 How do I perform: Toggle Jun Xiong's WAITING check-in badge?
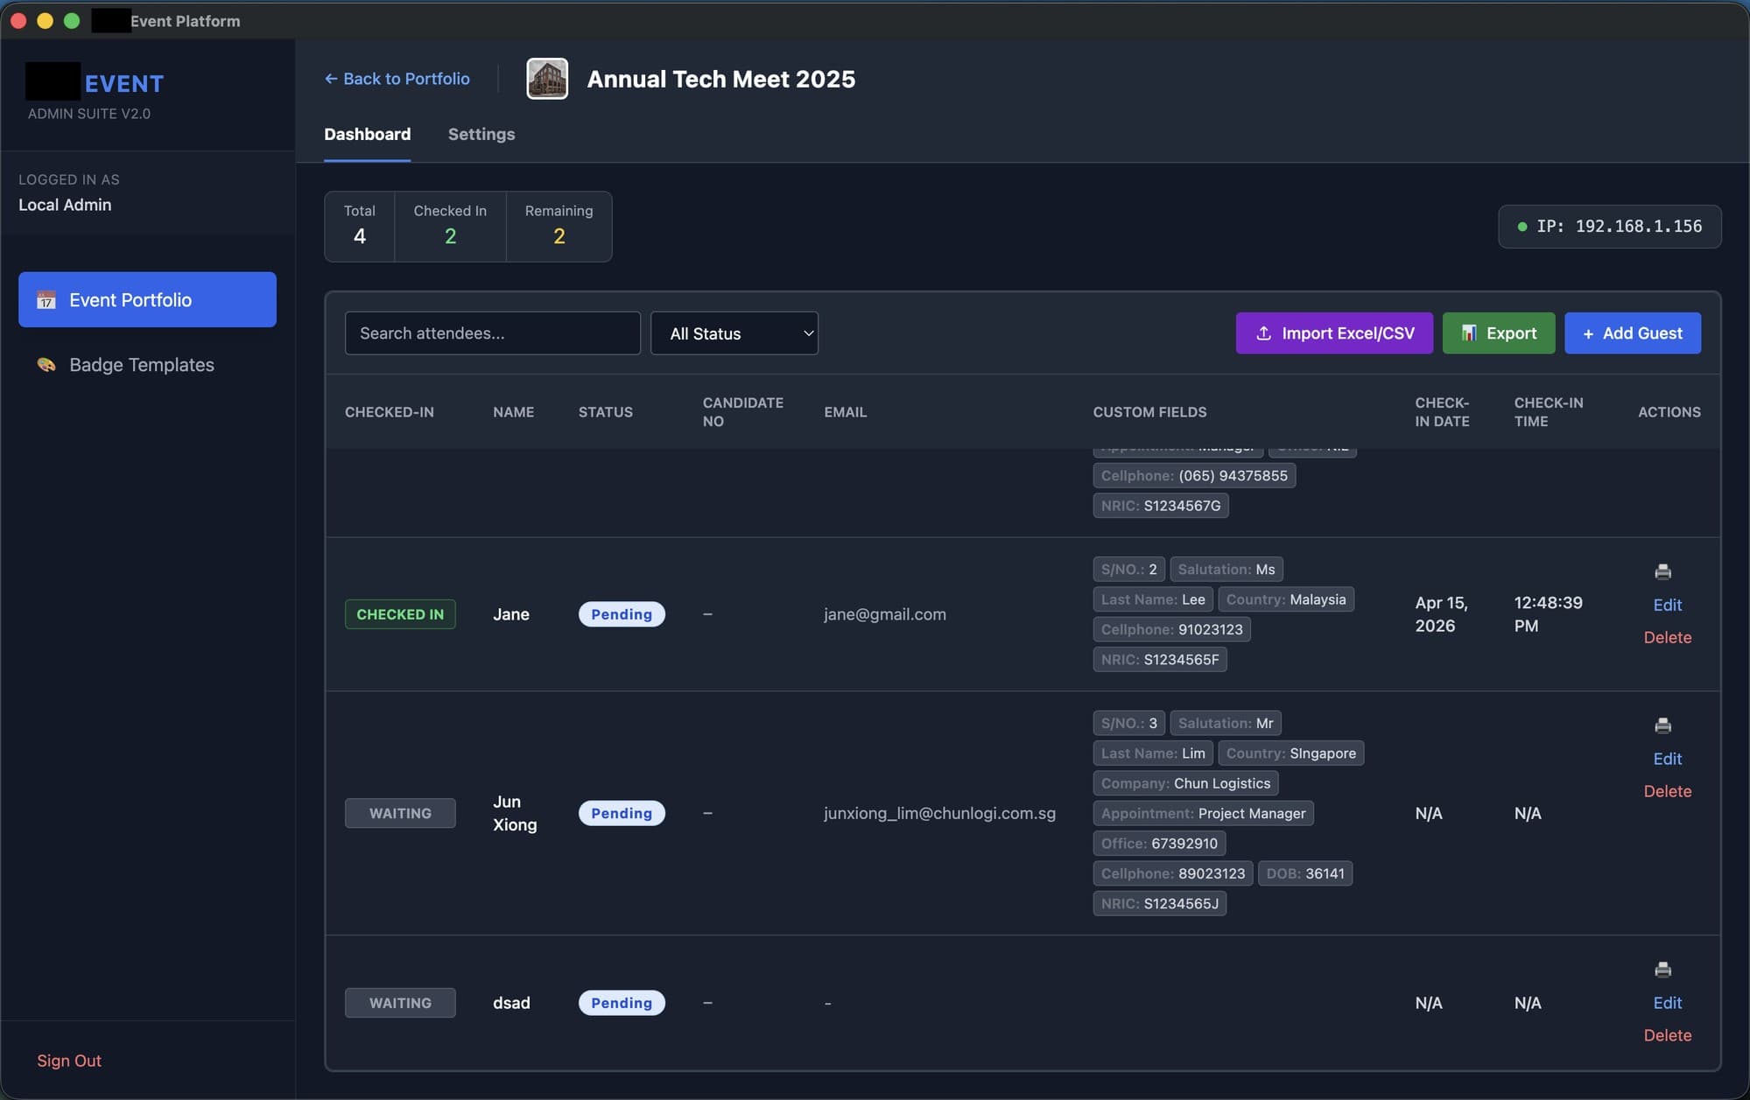[x=400, y=813]
